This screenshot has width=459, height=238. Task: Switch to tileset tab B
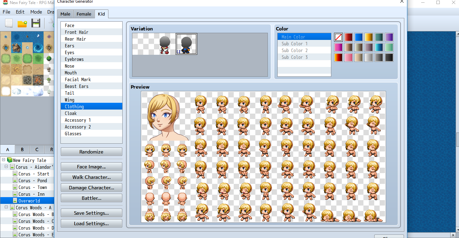(x=22, y=149)
